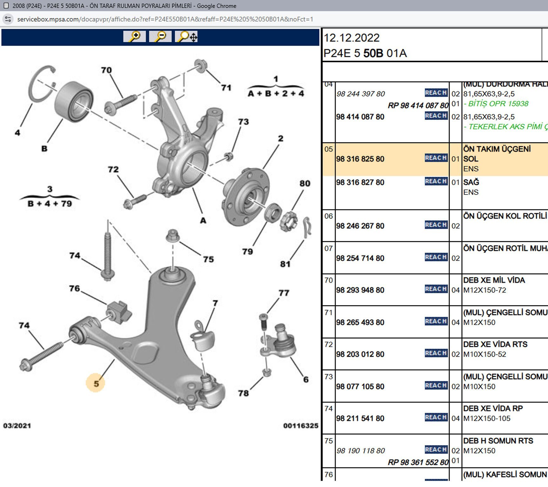Screen dimensions: 548x487
Task: Click part number 98 077 105 80
Action: pos(360,386)
